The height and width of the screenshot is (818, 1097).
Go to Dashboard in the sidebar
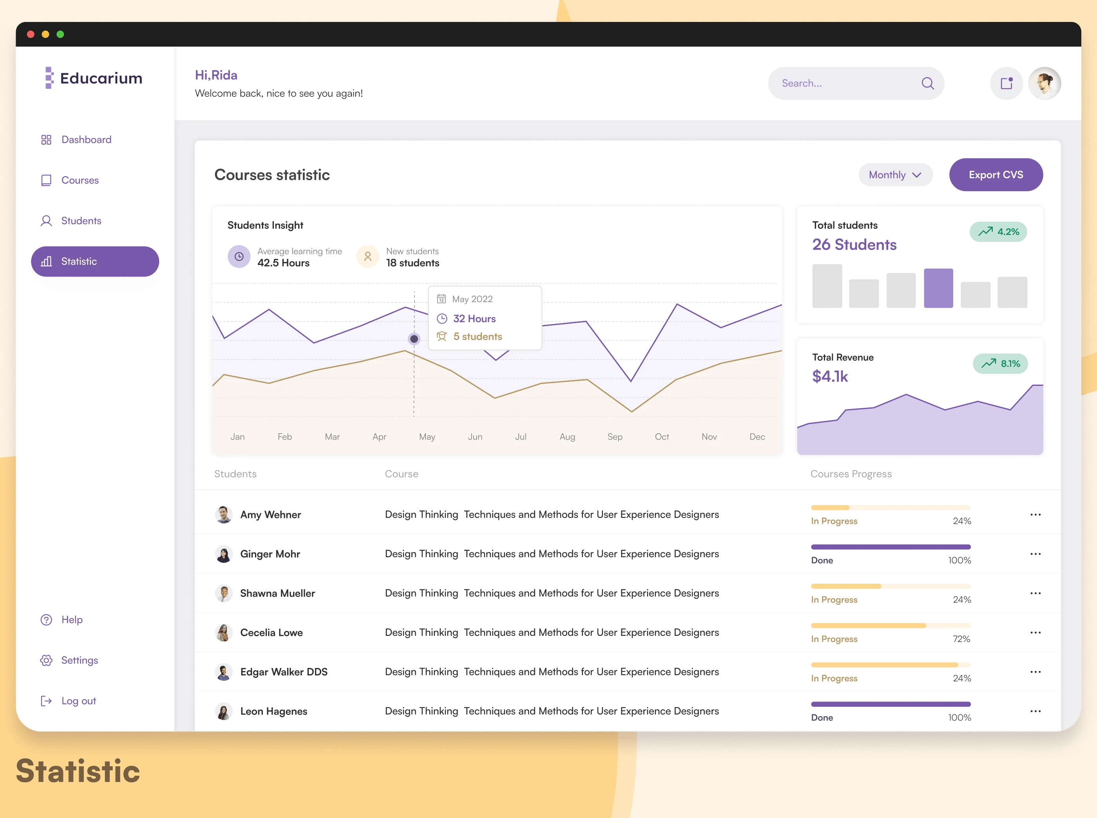pos(86,139)
